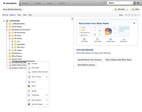This screenshot has height=112, width=142.
Task: Choose Preview from context menu
Action: [38, 64]
